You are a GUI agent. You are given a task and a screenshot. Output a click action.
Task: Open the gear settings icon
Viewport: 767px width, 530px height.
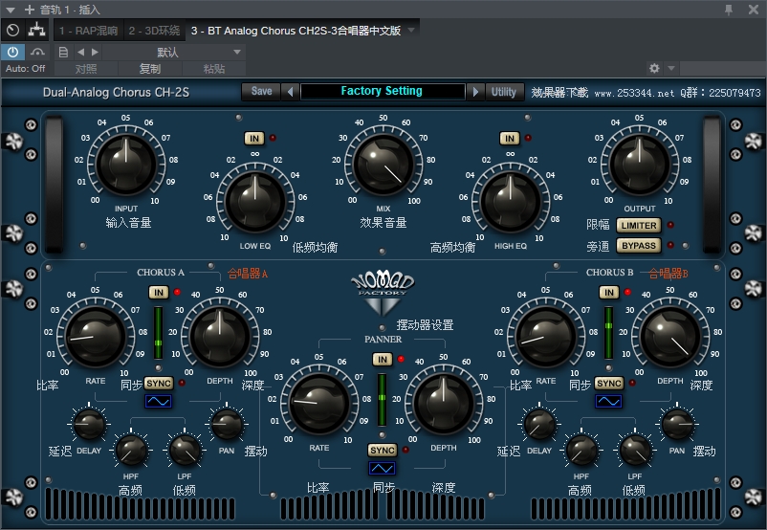[654, 68]
